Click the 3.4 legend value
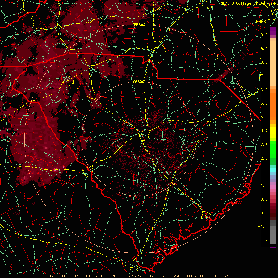Viewport: 278px width, 278px height. pyautogui.click(x=264, y=144)
